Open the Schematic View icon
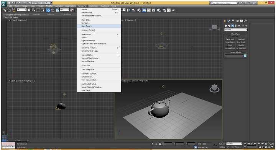 click(153, 10)
